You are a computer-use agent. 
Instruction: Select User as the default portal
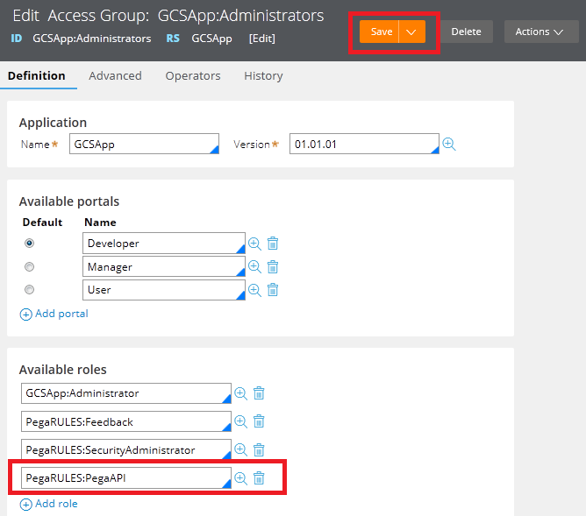(x=29, y=289)
